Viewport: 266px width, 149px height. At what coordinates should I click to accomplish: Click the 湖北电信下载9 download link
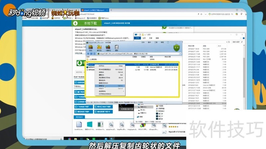pyautogui.click(x=83, y=112)
